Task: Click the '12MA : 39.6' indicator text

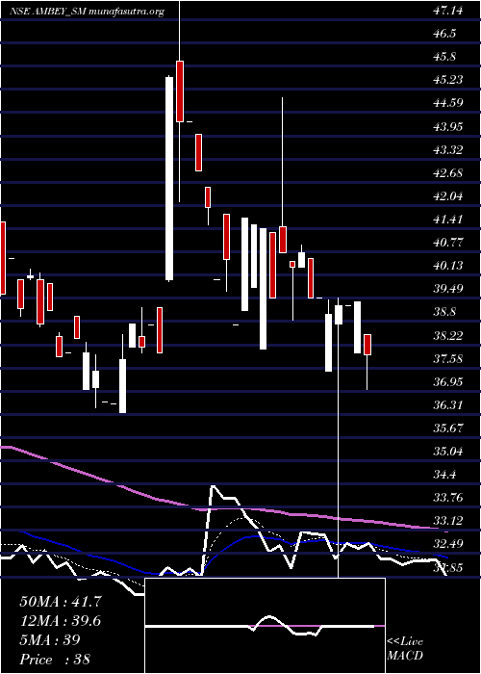Action: pyautogui.click(x=61, y=621)
